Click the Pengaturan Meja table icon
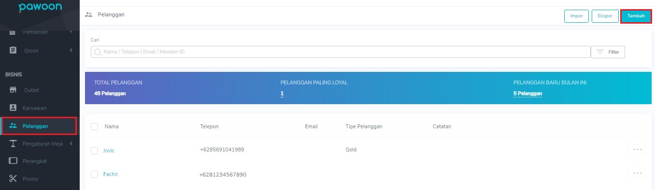Viewport: 655px width, 190px height. pyautogui.click(x=13, y=143)
